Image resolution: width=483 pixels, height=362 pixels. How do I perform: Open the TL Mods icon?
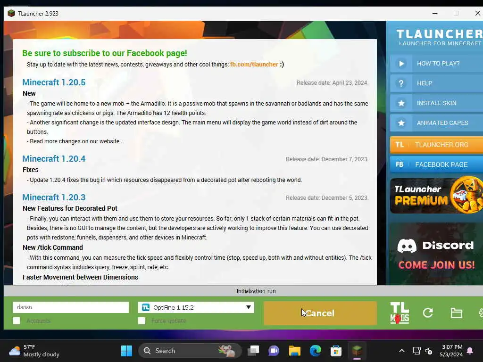[x=400, y=313]
